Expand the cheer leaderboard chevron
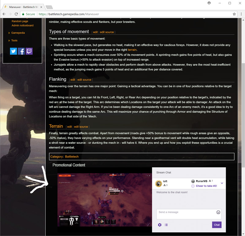Screen dimensions: 245x236 pos(222,183)
